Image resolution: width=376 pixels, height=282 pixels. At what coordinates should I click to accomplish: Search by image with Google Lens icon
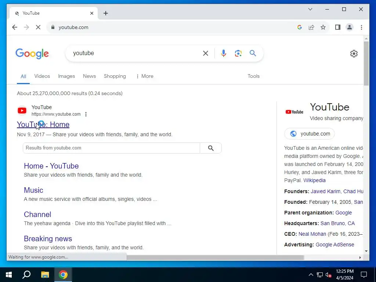click(x=238, y=53)
